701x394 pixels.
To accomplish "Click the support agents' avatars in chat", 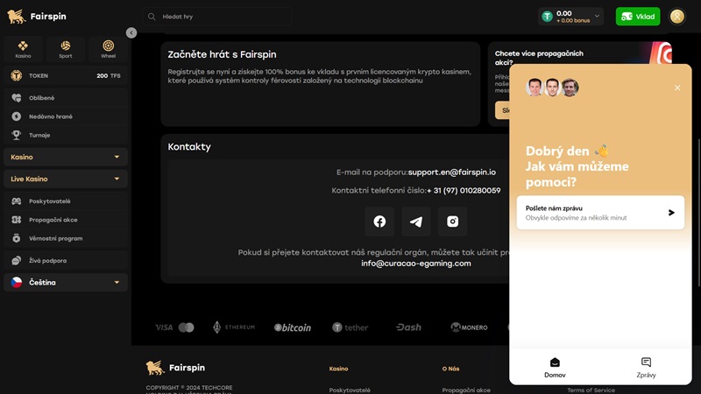I will [552, 87].
